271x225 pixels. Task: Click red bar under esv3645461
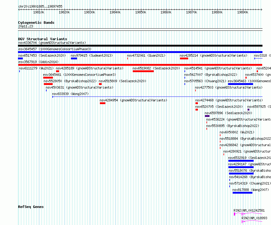[48, 78]
